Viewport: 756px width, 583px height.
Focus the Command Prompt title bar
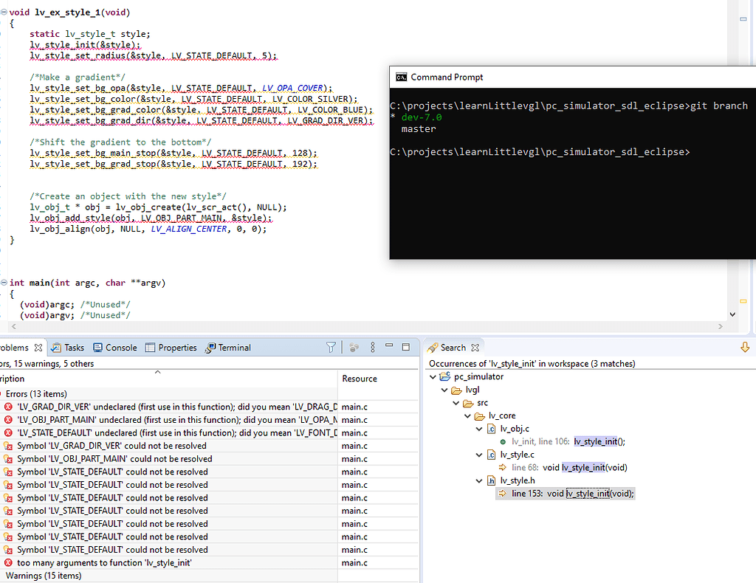pyautogui.click(x=572, y=77)
